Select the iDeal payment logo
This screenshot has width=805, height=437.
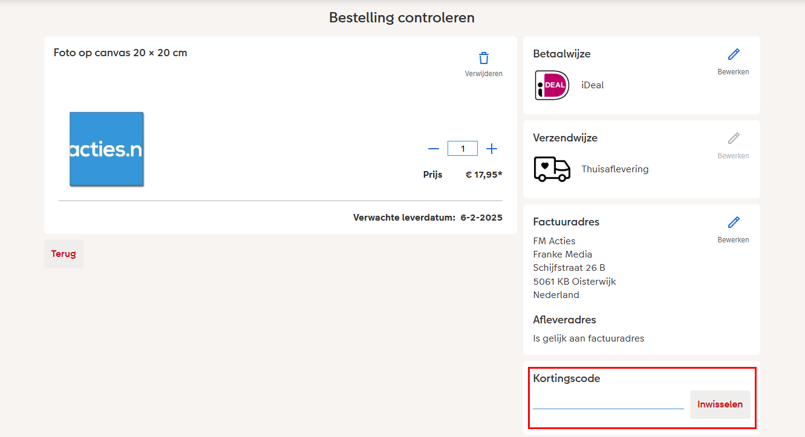pos(551,85)
